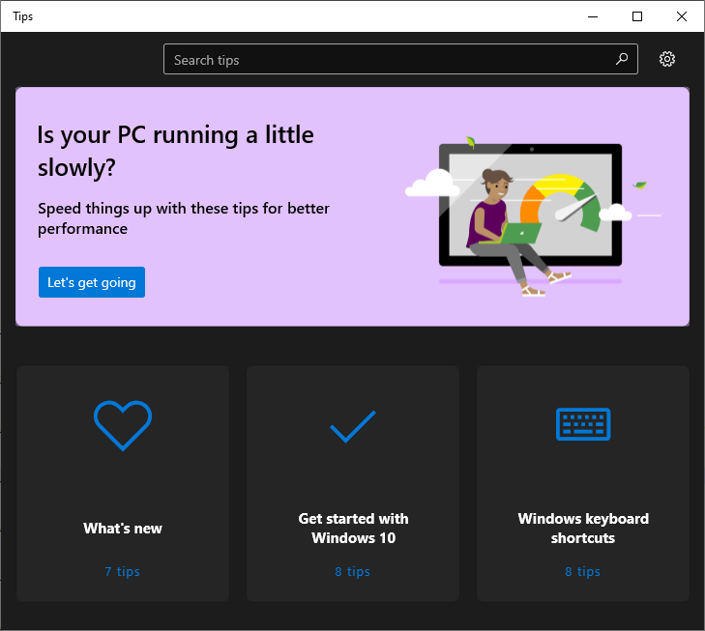Minimize the Tips window
This screenshot has width=705, height=631.
pyautogui.click(x=593, y=16)
